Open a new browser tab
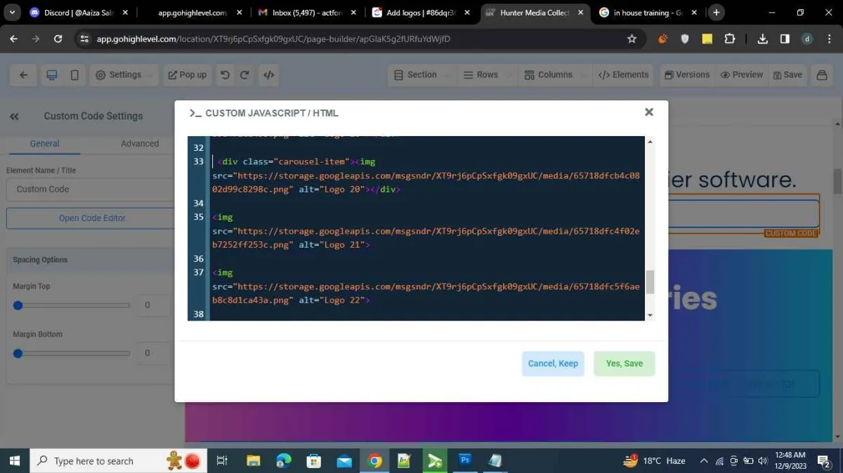 coord(716,13)
